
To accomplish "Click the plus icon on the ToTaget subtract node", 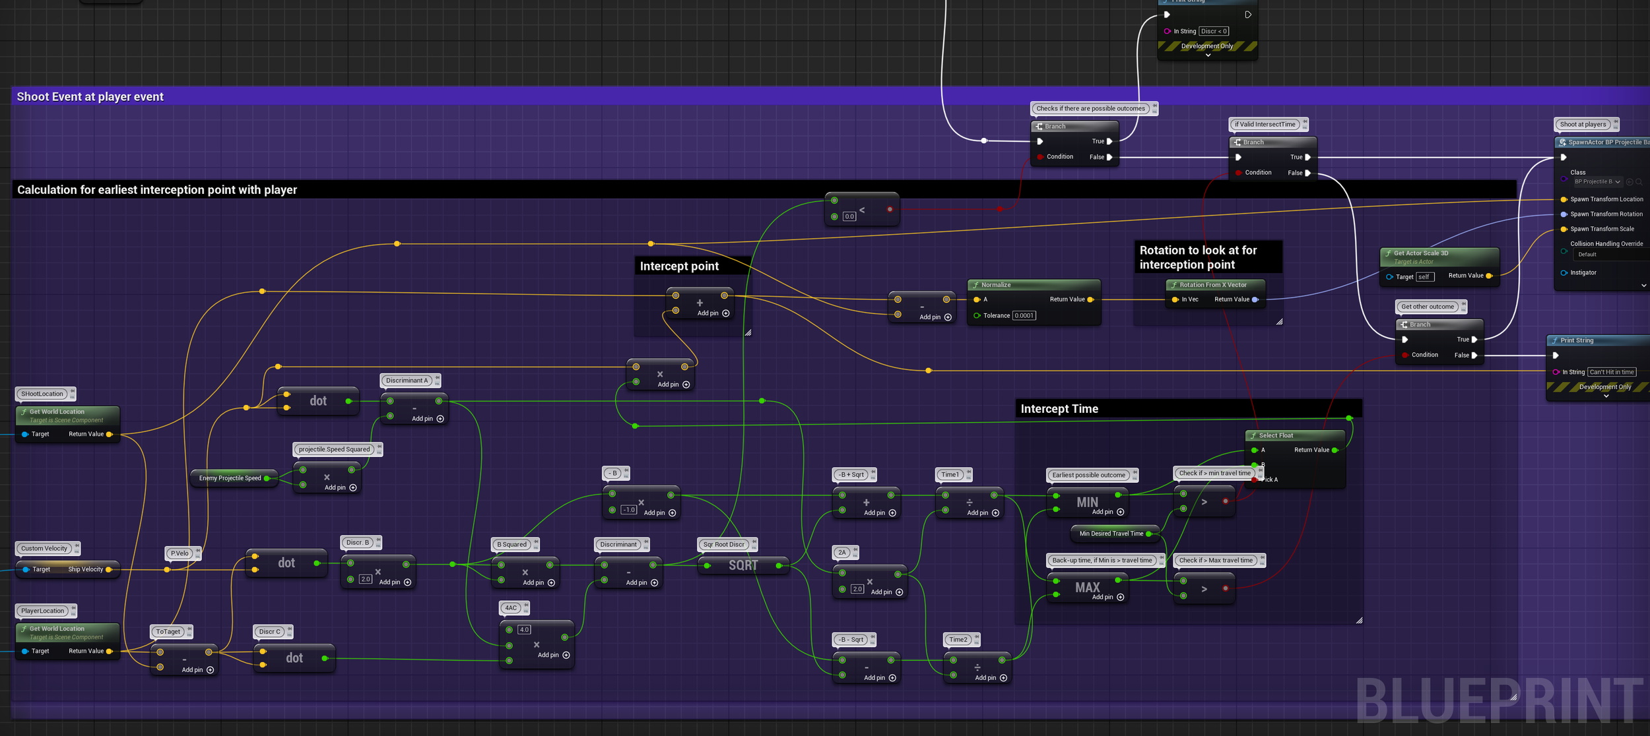I will pyautogui.click(x=211, y=670).
